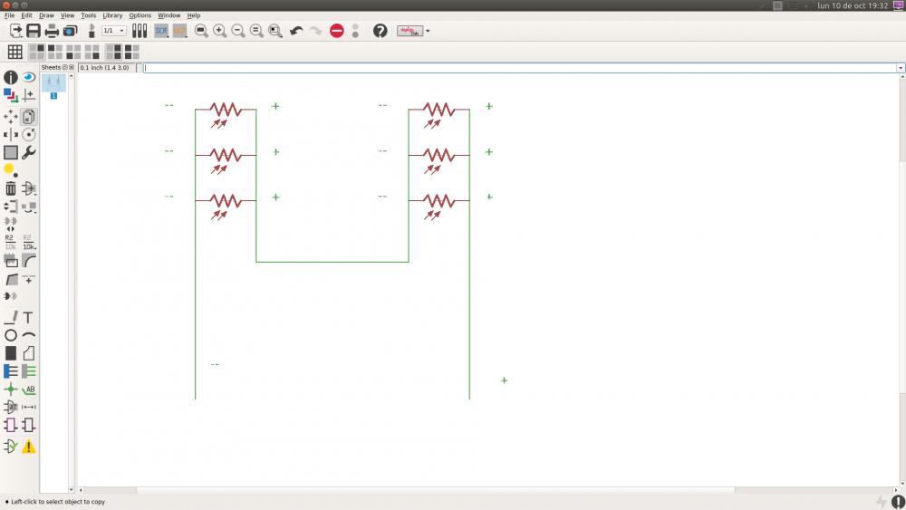This screenshot has width=906, height=510.
Task: Open the Display layers tool
Action: click(10, 95)
